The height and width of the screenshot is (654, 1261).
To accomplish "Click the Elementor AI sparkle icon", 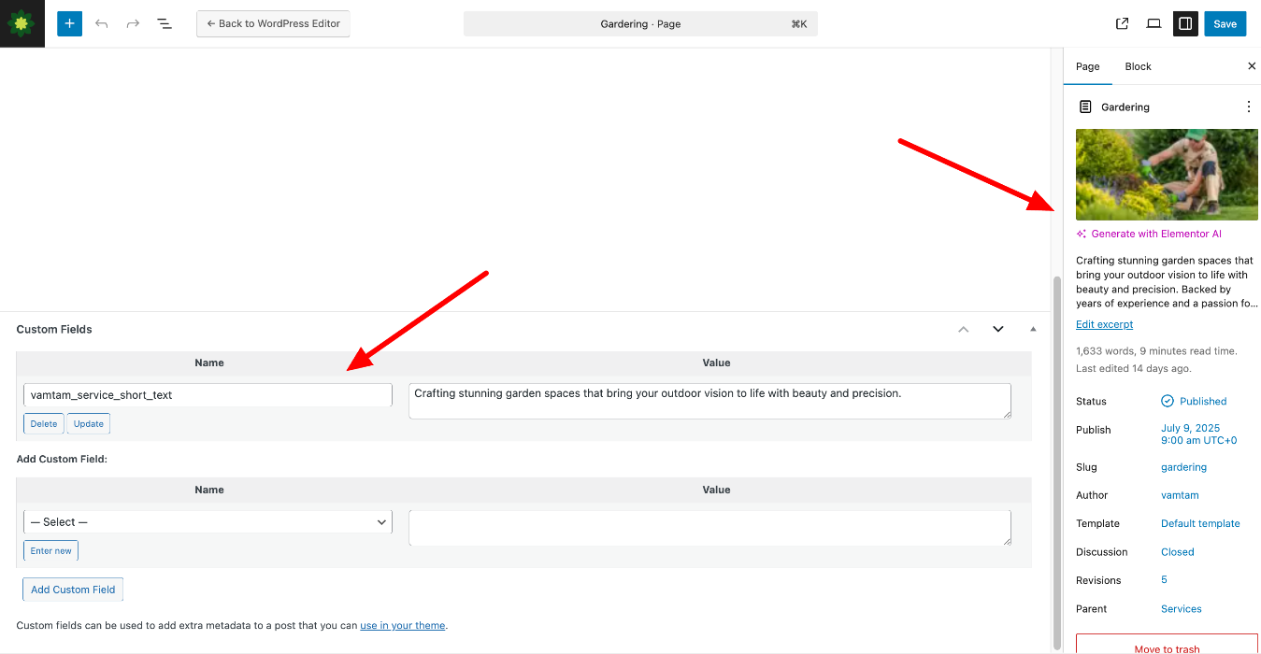I will 1082,235.
